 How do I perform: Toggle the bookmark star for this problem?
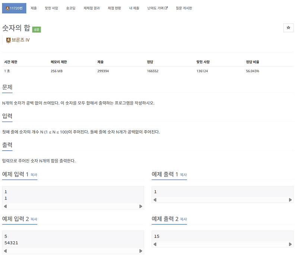pyautogui.click(x=289, y=28)
